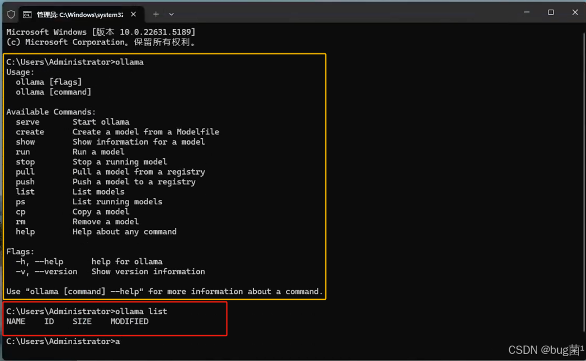Viewport: 586px width, 361px height.
Task: Click the MODIFIED column header
Action: pyautogui.click(x=129, y=322)
